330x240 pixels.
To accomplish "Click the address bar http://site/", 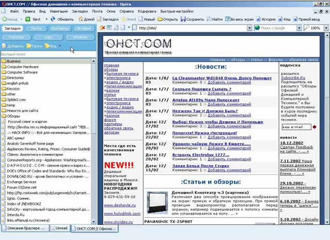I will (x=190, y=28).
